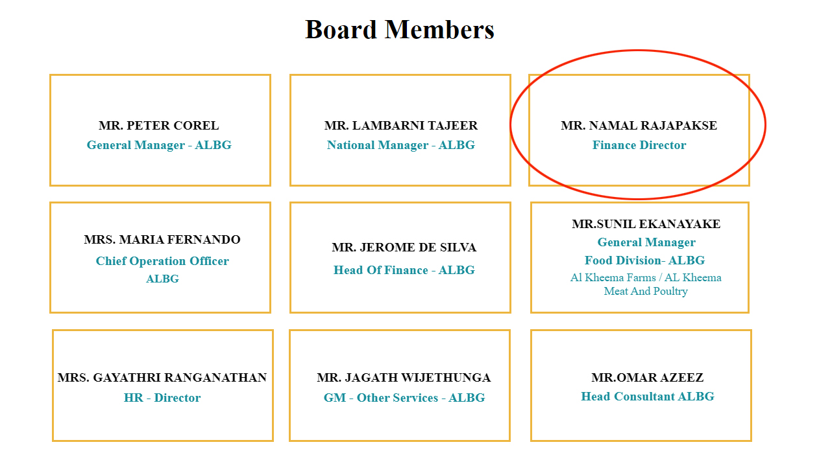Click the Head Of Finance - ALBG title
This screenshot has width=819, height=462.
404,270
